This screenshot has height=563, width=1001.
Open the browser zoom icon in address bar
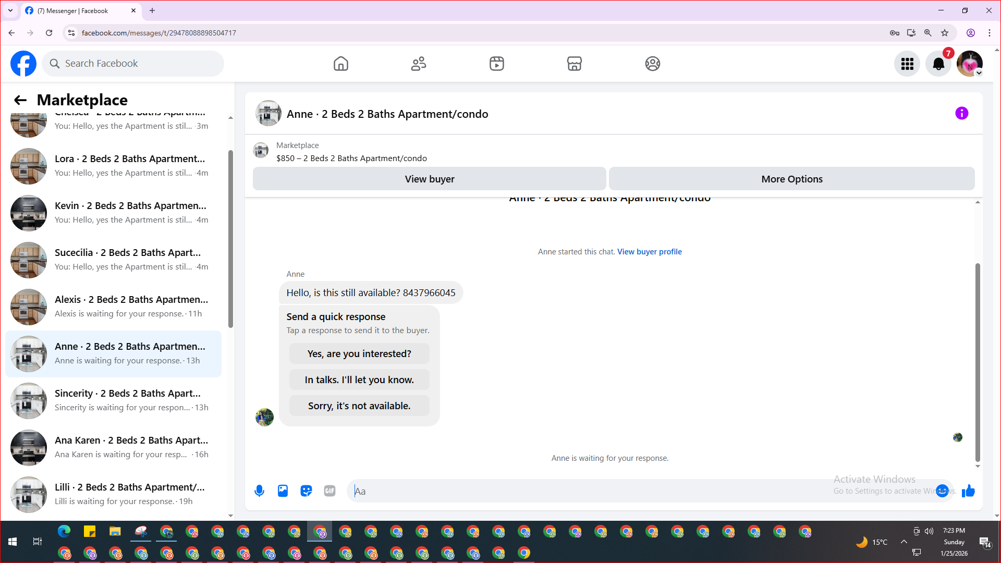pyautogui.click(x=928, y=33)
